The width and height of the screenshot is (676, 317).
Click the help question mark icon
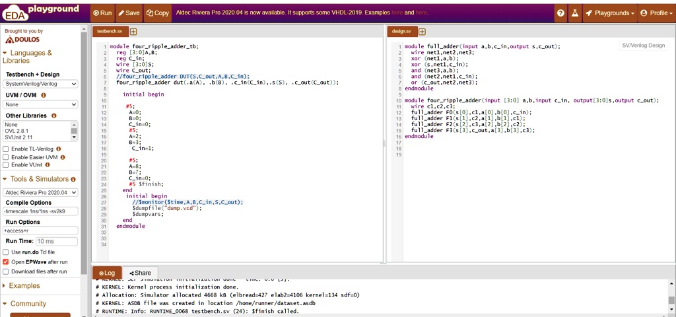pyautogui.click(x=560, y=13)
